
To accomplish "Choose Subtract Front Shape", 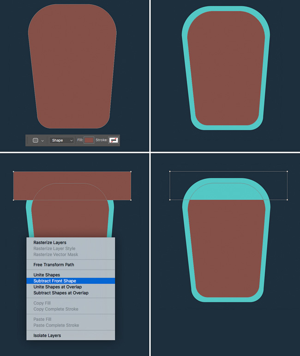I will pyautogui.click(x=71, y=281).
